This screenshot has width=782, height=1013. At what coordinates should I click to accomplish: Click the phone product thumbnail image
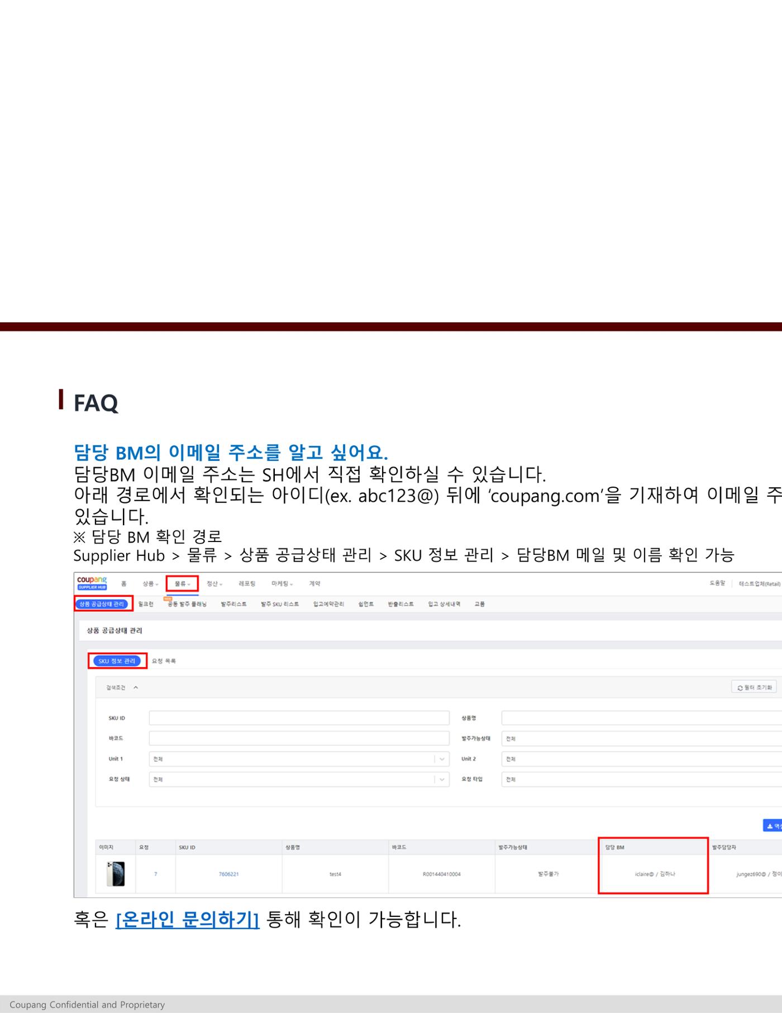[x=116, y=874]
